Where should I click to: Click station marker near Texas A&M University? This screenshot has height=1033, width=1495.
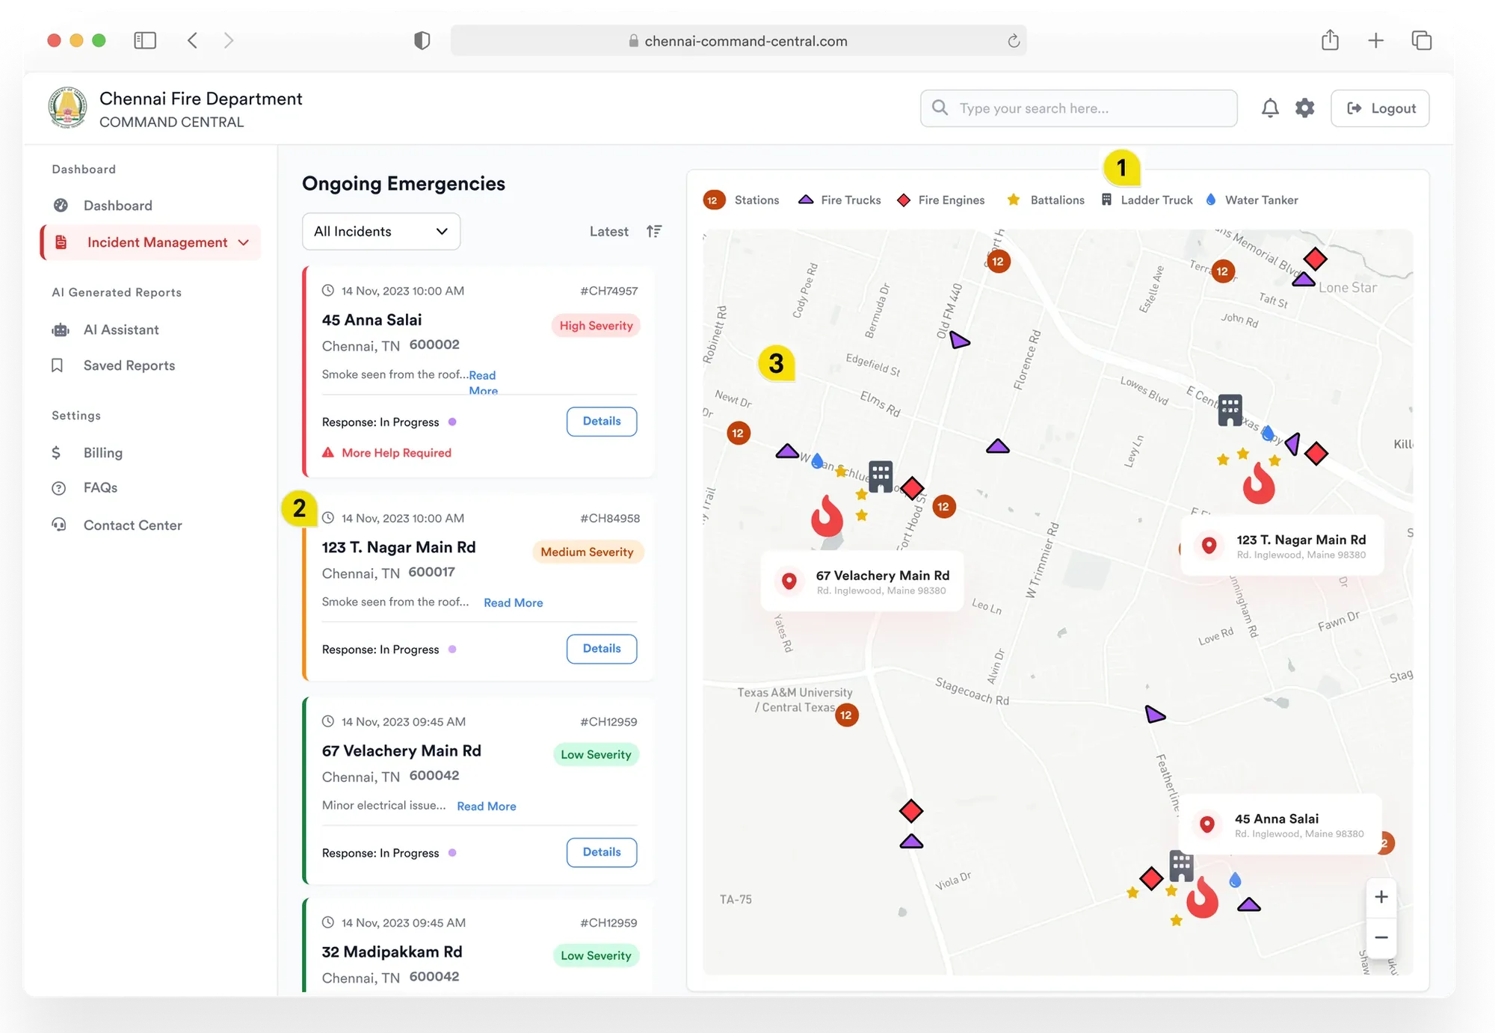point(846,715)
